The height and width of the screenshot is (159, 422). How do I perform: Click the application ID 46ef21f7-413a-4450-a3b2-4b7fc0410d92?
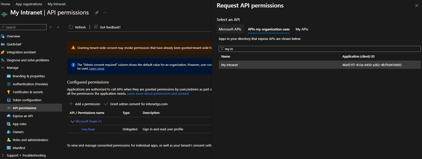pyautogui.click(x=372, y=65)
